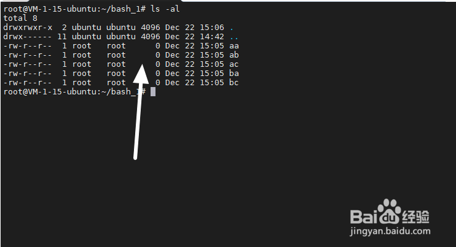The image size is (456, 247).
Task: Click the Baidu 经验 Chinese characters
Action: [416, 216]
